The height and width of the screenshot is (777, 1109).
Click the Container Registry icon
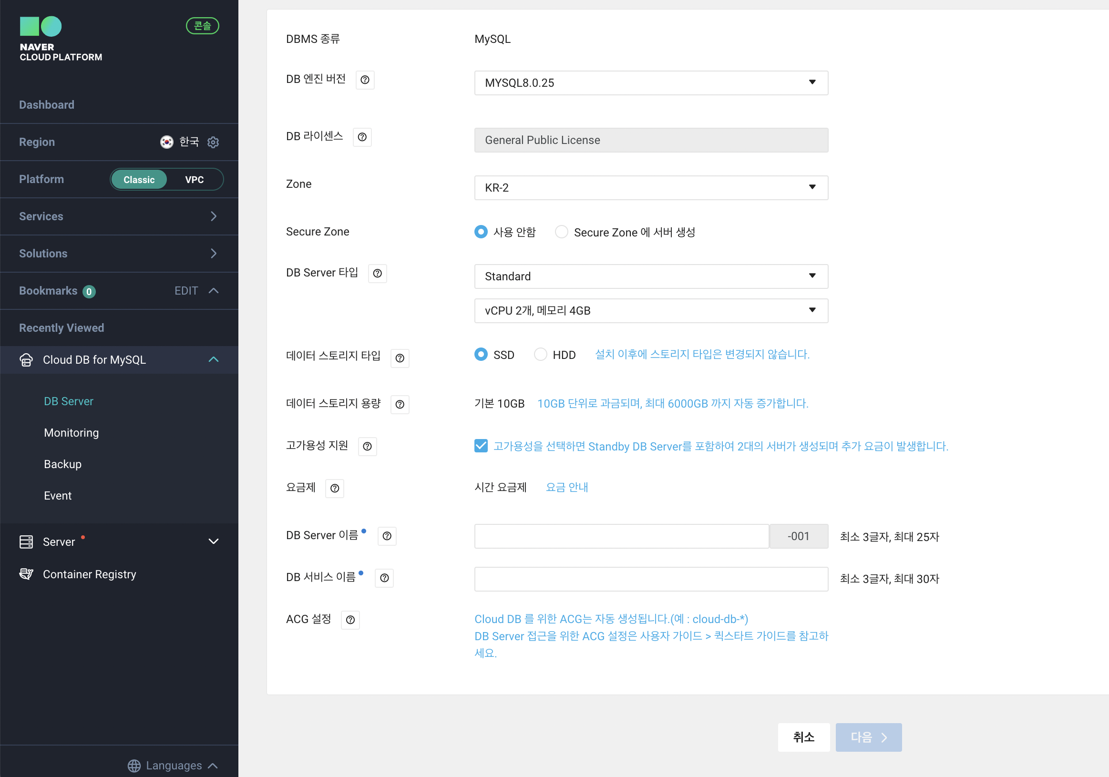point(26,574)
